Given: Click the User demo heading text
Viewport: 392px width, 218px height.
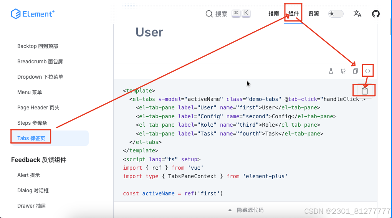Looking at the screenshot, I should [149, 32].
